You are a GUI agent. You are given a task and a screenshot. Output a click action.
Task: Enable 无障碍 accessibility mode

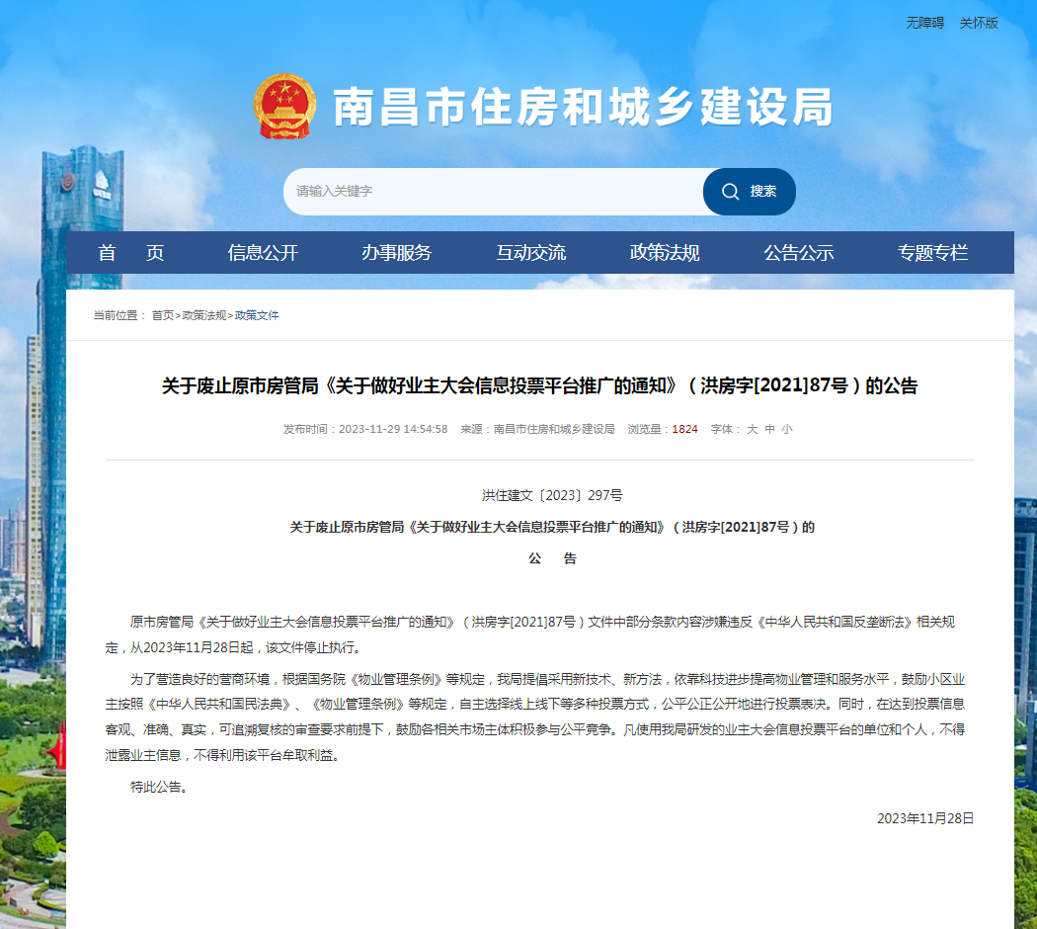point(925,23)
